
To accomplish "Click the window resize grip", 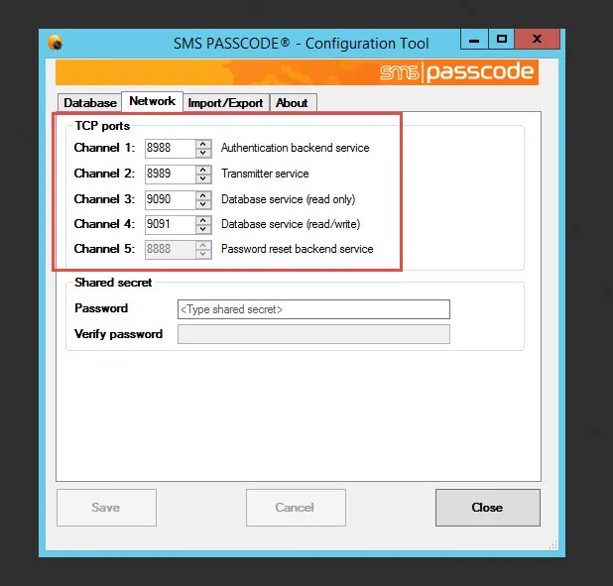I will [553, 544].
